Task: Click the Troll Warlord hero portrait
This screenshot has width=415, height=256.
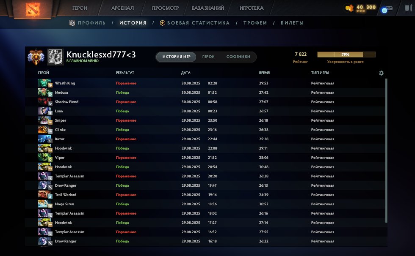Action: (x=44, y=195)
